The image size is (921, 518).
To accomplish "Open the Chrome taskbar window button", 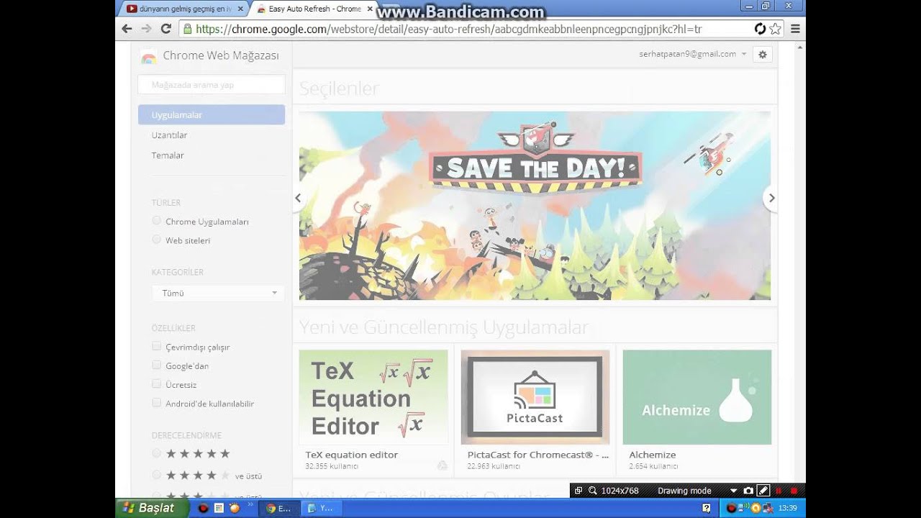I will click(278, 508).
